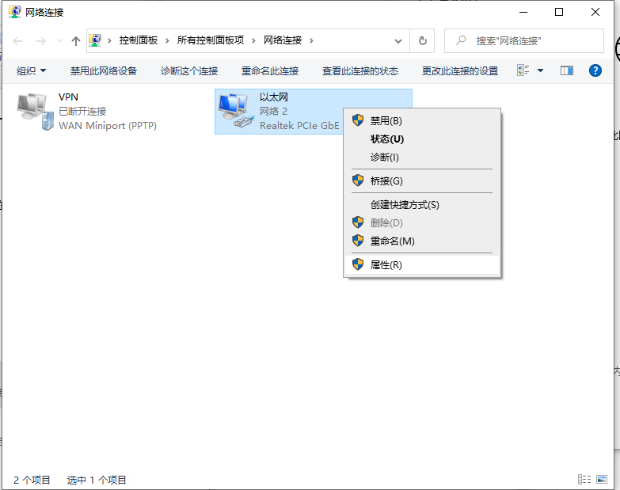This screenshot has height=490, width=620.
Task: Expand recent locations dropdown arrow
Action: (59, 40)
